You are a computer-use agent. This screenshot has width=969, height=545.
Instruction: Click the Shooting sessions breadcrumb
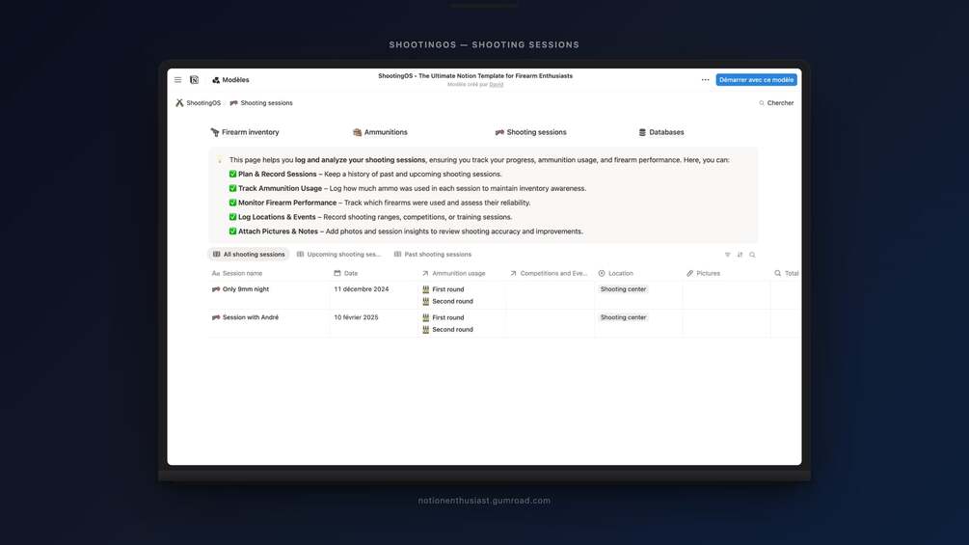(261, 103)
